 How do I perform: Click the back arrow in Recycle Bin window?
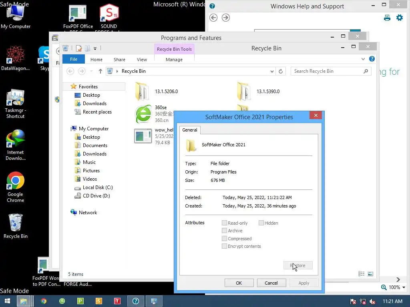(x=70, y=71)
